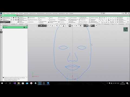Viewport: 130px width, 97px height.
Task: Close the hint message at panel bottom
Action: click(x=27, y=78)
